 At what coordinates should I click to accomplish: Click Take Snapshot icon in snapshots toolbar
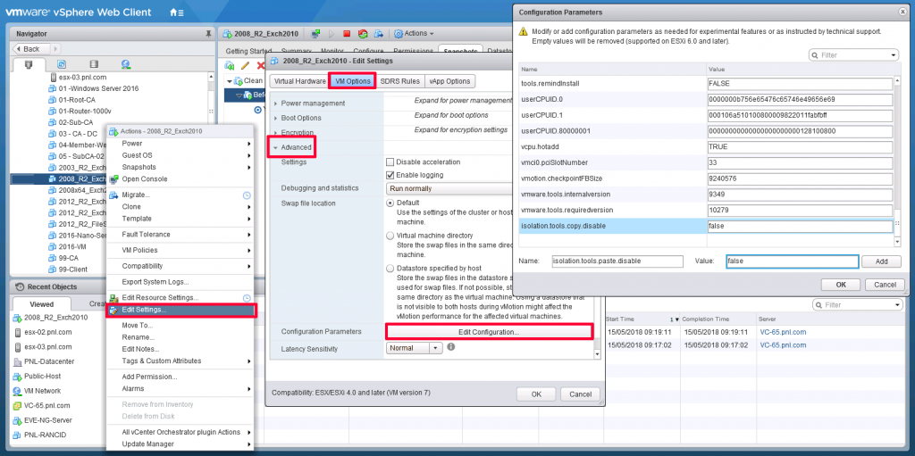pyautogui.click(x=231, y=65)
